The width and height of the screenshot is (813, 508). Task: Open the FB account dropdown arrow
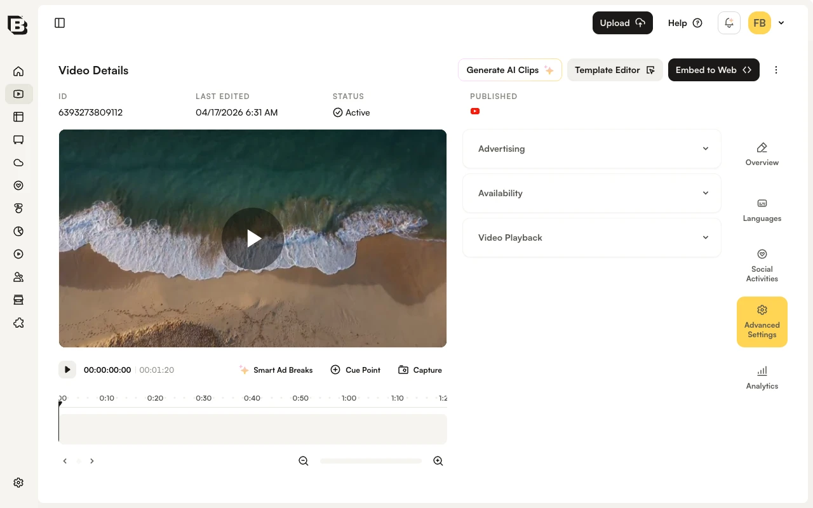781,23
